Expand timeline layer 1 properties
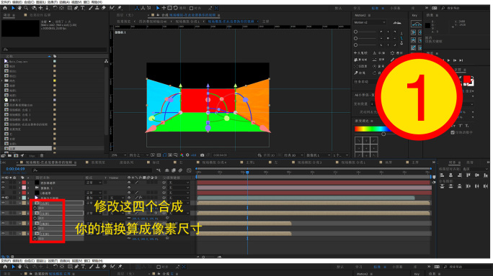Image resolution: width=493 pixels, height=276 pixels. point(19,183)
